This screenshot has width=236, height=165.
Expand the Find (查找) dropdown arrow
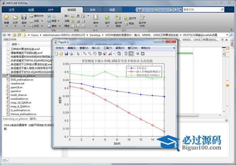[x=60, y=26]
